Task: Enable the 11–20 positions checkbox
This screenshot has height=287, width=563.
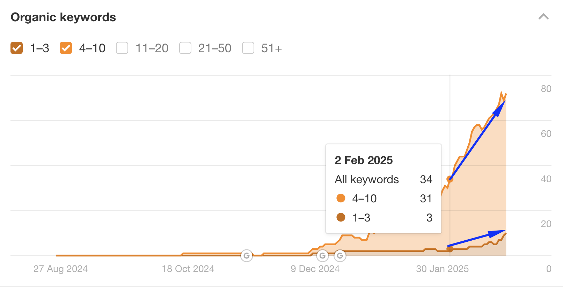Action: coord(122,48)
